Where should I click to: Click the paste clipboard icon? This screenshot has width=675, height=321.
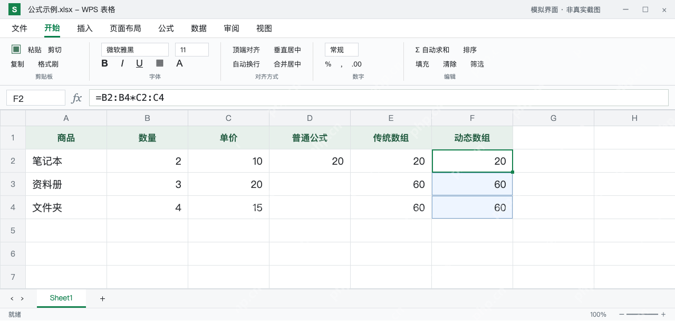coord(16,49)
